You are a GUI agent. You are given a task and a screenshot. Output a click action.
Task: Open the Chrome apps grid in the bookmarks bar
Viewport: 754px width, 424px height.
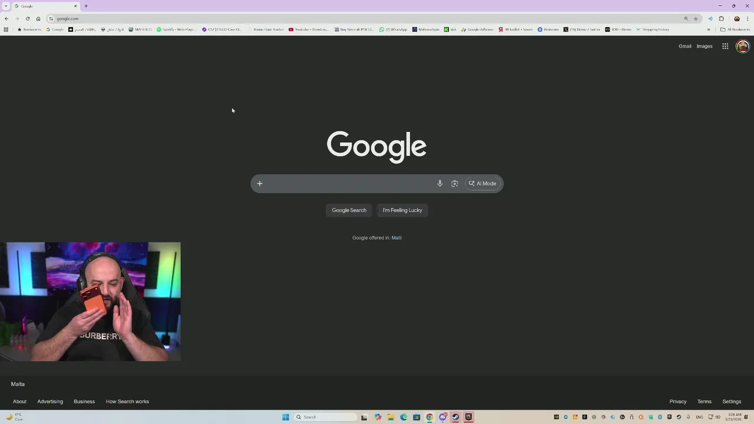pyautogui.click(x=6, y=29)
